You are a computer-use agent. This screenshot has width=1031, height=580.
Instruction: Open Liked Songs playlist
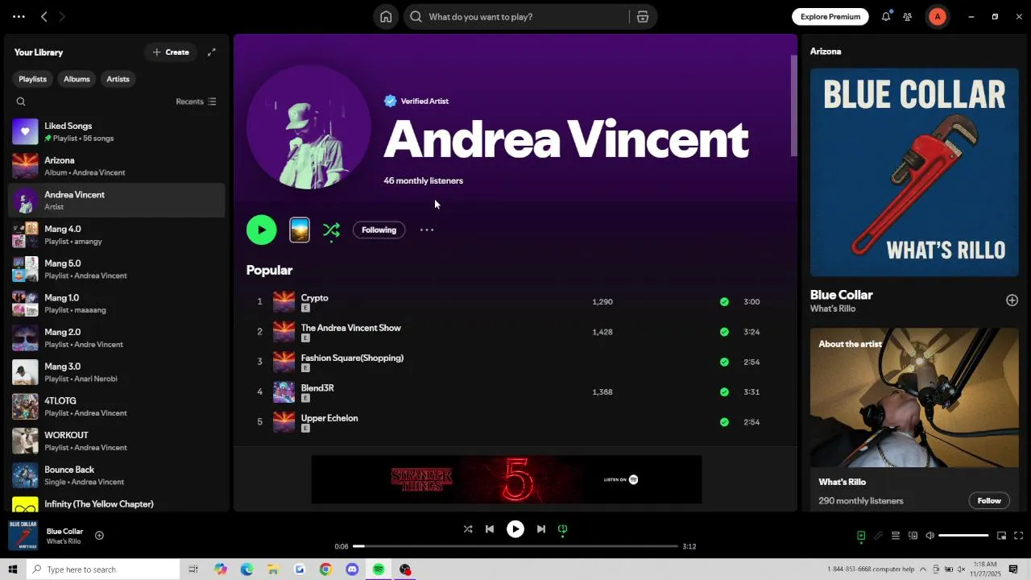click(x=117, y=132)
